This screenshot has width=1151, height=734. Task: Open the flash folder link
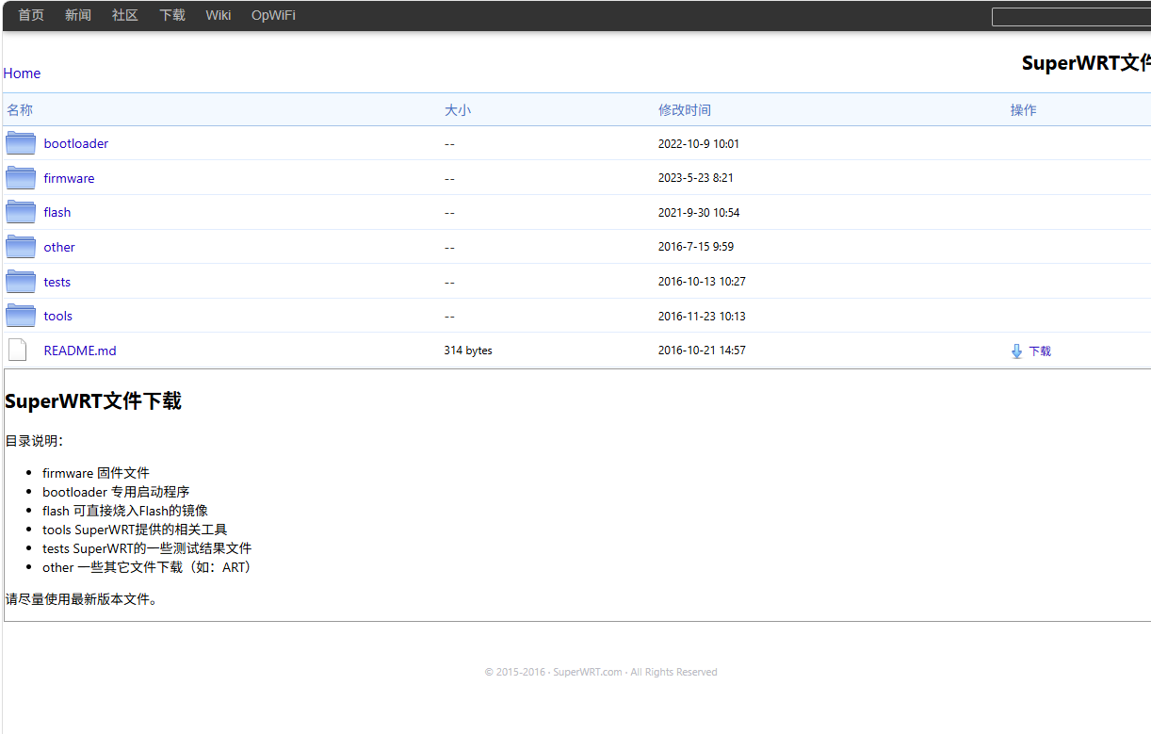57,212
